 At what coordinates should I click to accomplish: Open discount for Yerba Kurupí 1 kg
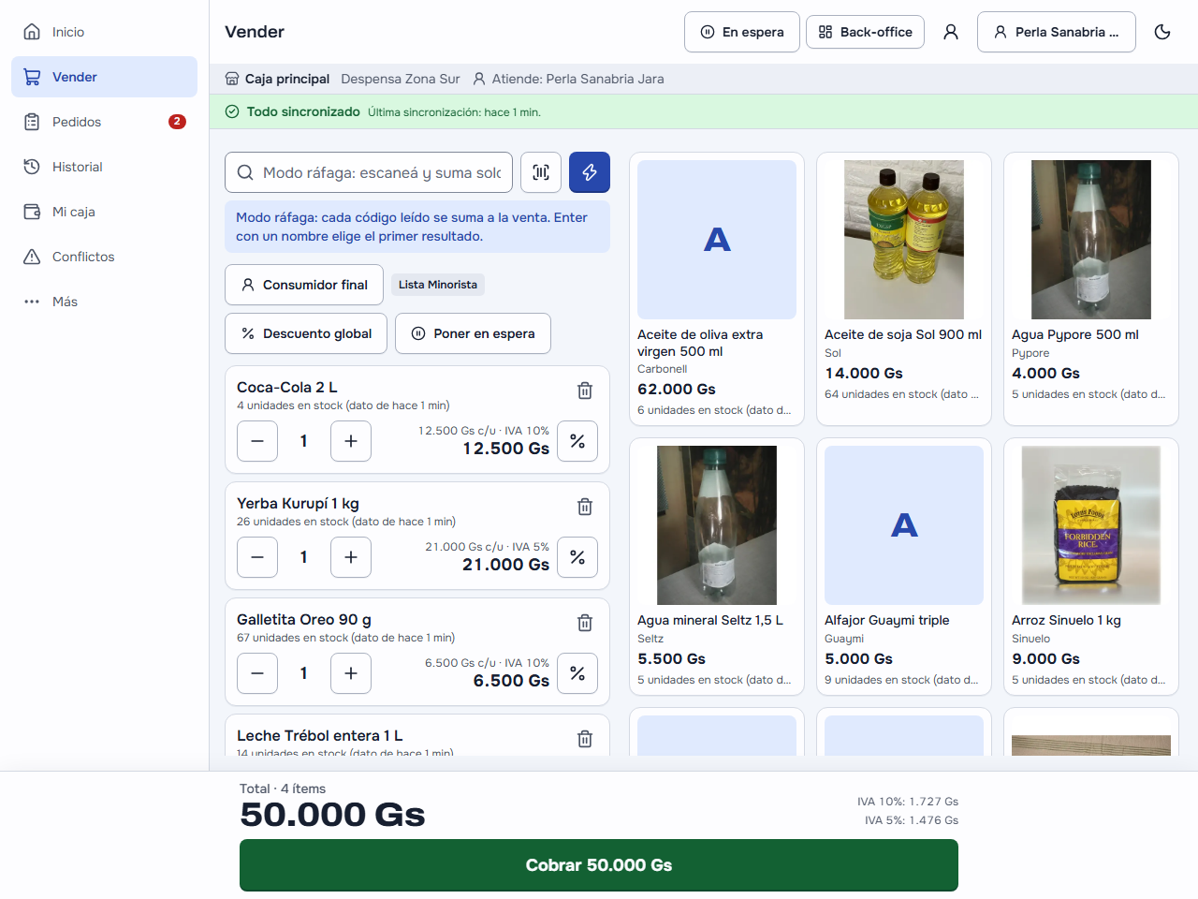[577, 557]
